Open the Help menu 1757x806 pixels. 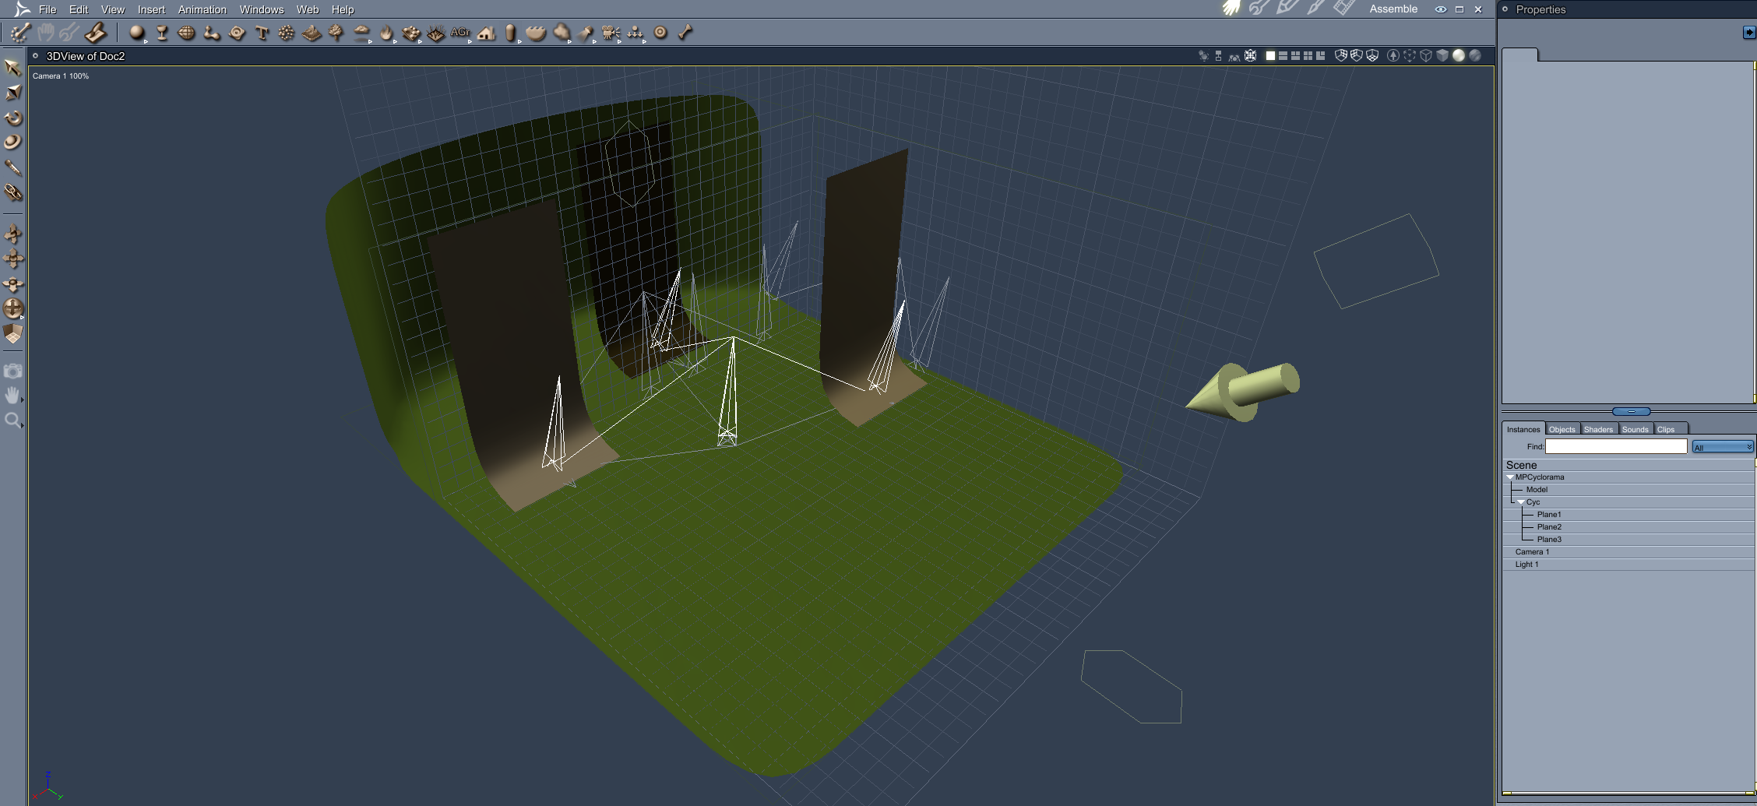tap(343, 9)
